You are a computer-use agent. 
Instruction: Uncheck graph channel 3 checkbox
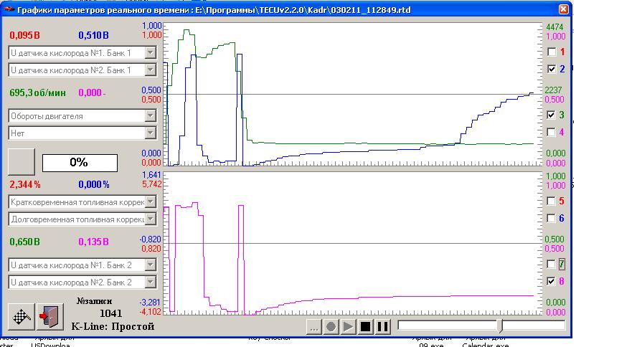click(x=551, y=115)
